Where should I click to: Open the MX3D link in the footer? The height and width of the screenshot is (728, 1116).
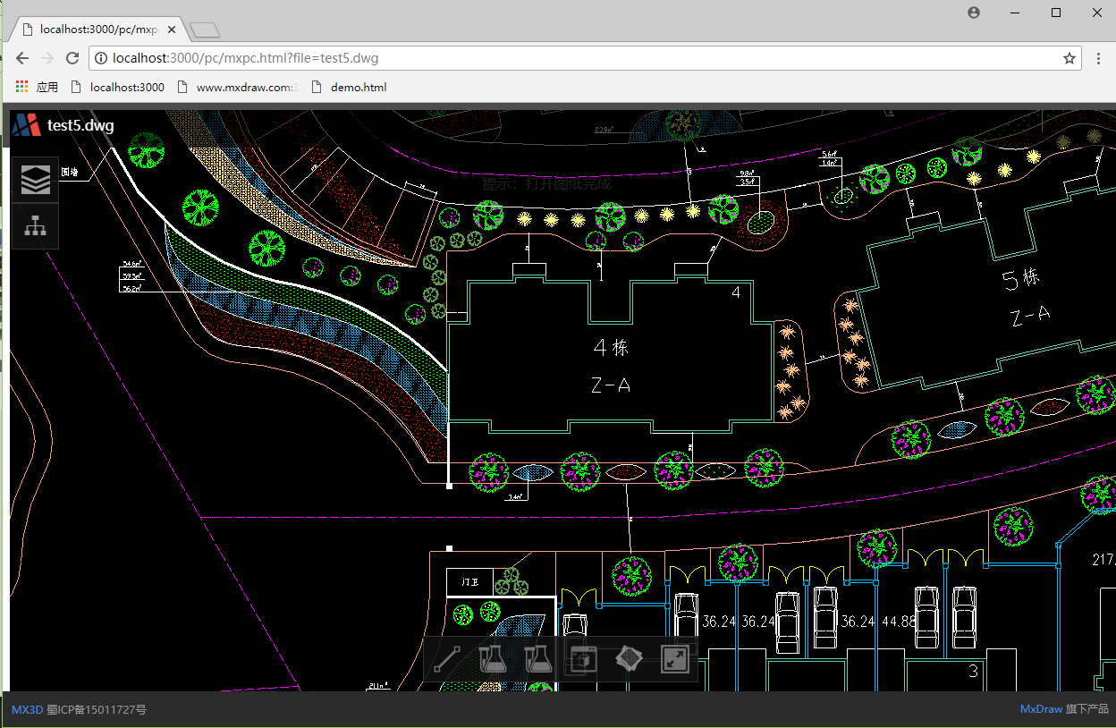tap(27, 710)
